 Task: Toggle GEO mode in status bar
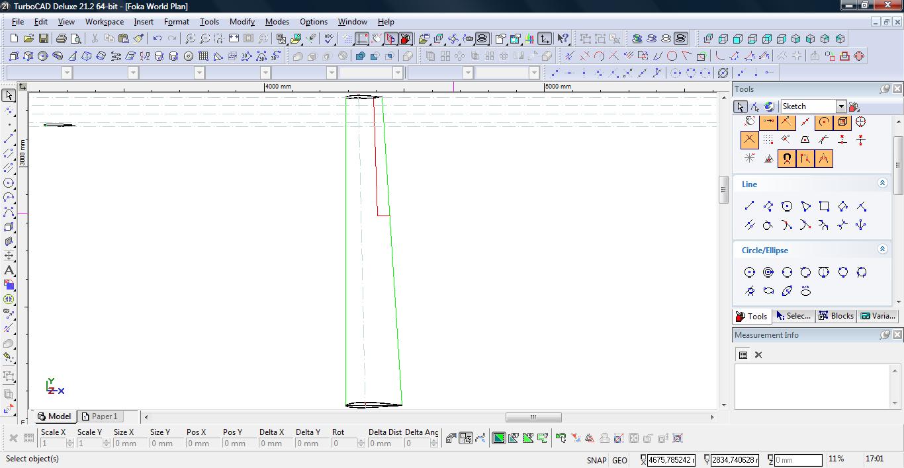click(x=619, y=460)
